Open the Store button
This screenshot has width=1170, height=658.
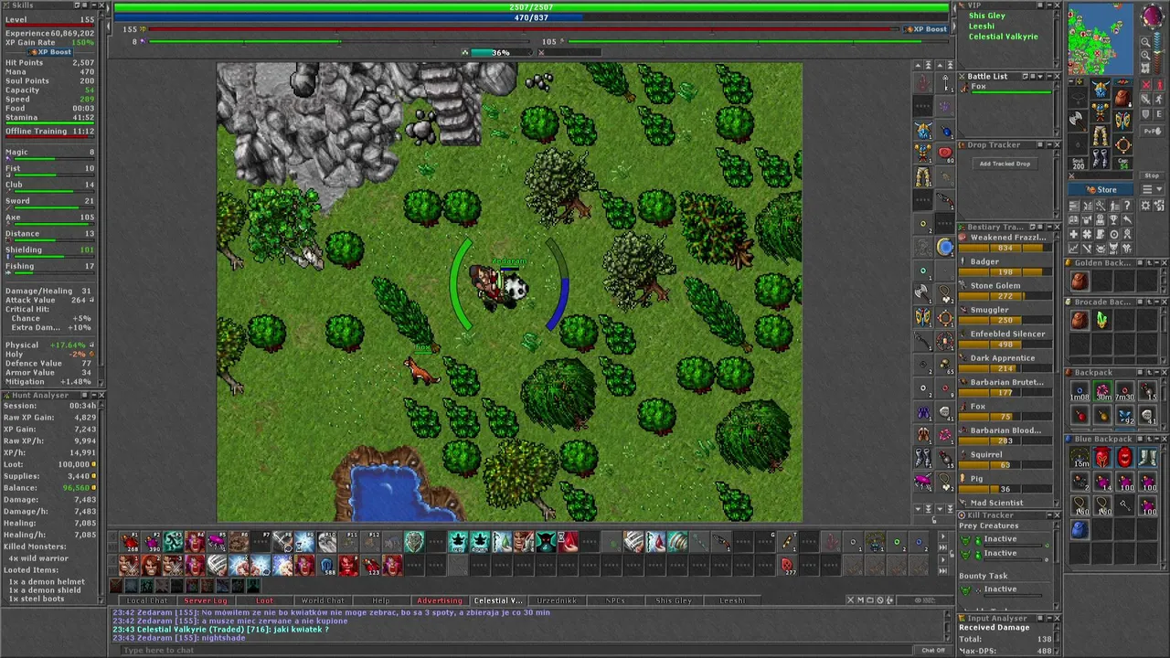[x=1101, y=190]
